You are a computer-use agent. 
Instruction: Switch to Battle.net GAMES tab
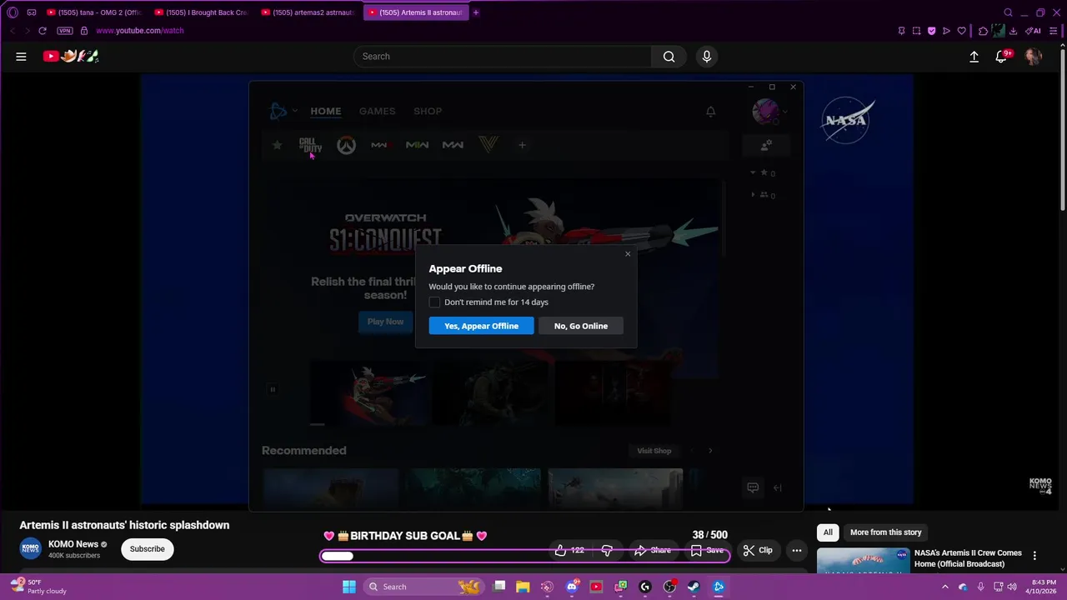coord(377,111)
